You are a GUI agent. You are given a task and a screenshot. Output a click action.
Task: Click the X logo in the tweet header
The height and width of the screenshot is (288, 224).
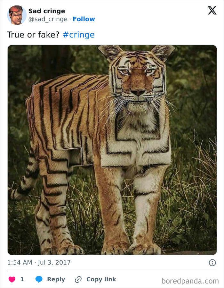212,11
